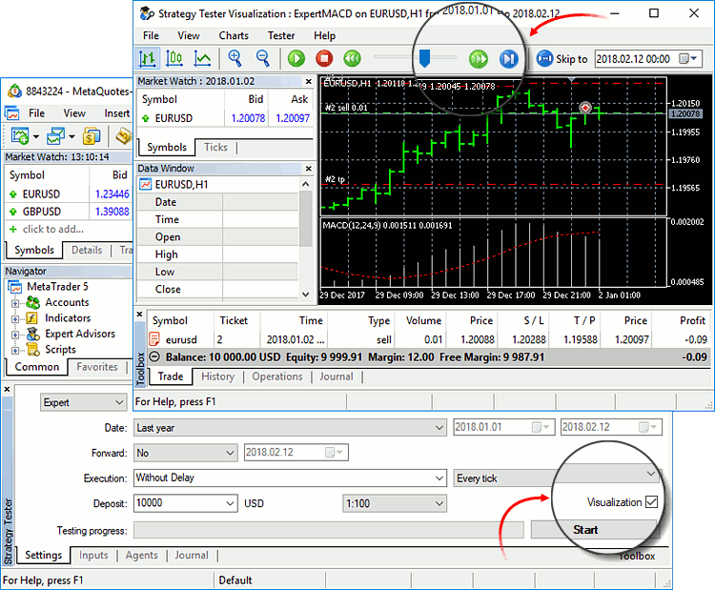The width and height of the screenshot is (715, 590).
Task: Click the eurusd sell order row icon
Action: (x=154, y=339)
